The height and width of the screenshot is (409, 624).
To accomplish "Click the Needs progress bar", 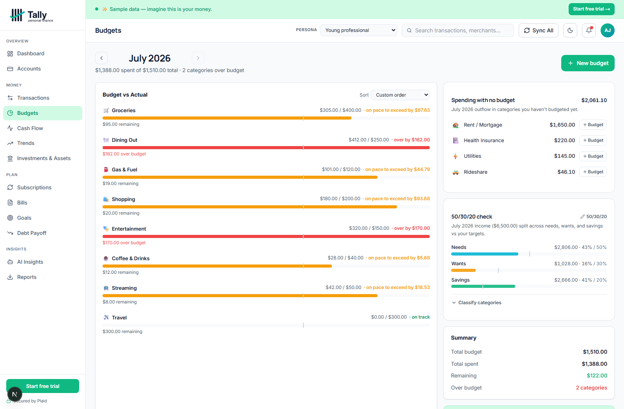I will coord(529,254).
